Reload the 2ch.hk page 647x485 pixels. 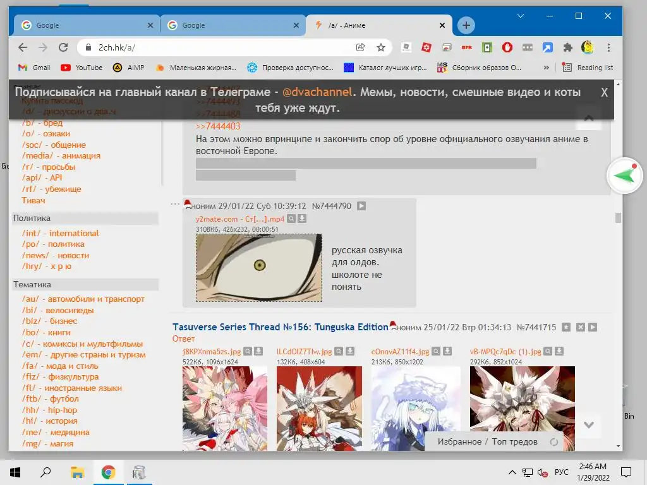63,47
